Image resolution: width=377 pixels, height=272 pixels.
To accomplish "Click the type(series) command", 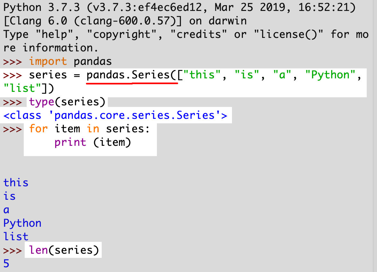I will [67, 102].
